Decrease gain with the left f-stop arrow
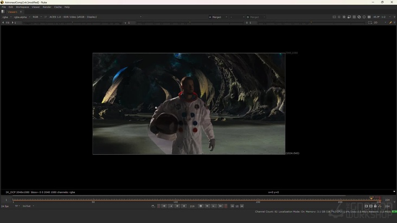Screen dimensions: 397x223 click(x=3, y=23)
